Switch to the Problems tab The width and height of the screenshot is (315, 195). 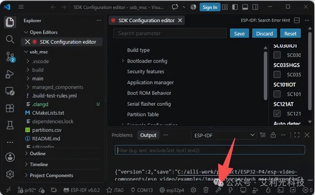pyautogui.click(x=122, y=135)
